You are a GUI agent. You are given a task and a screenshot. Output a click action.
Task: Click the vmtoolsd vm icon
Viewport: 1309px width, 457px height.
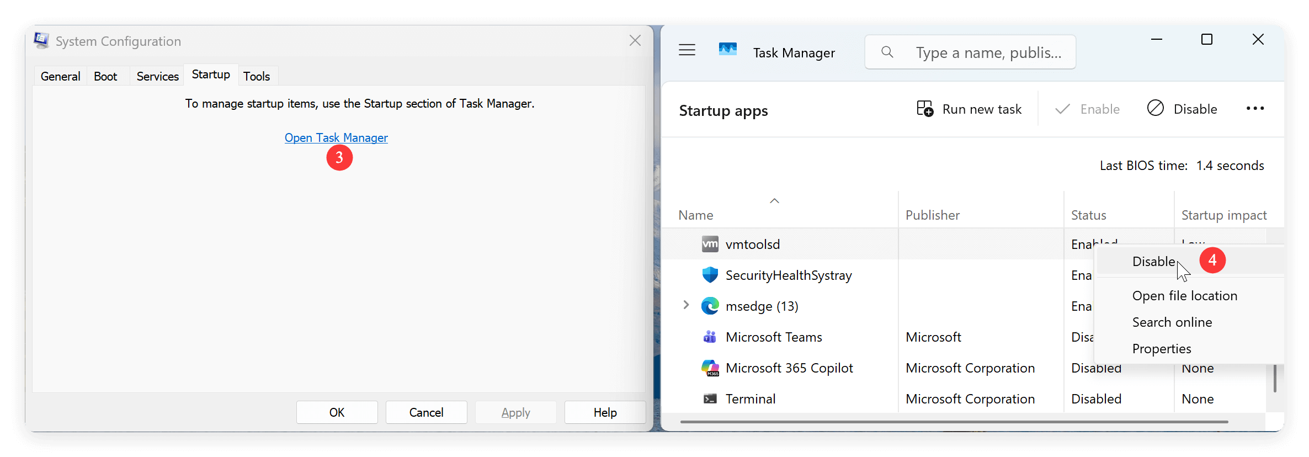pos(710,244)
